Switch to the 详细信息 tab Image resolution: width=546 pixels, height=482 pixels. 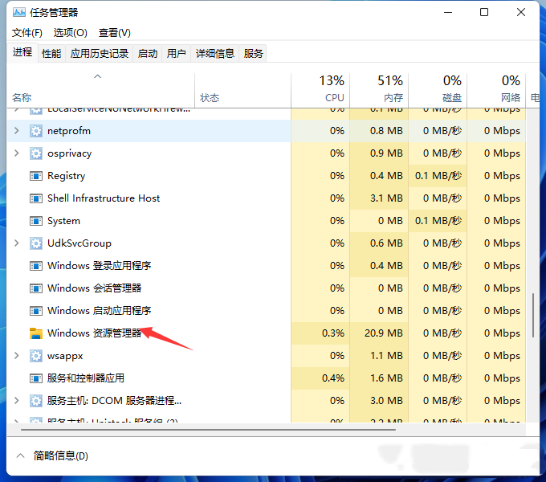[215, 54]
